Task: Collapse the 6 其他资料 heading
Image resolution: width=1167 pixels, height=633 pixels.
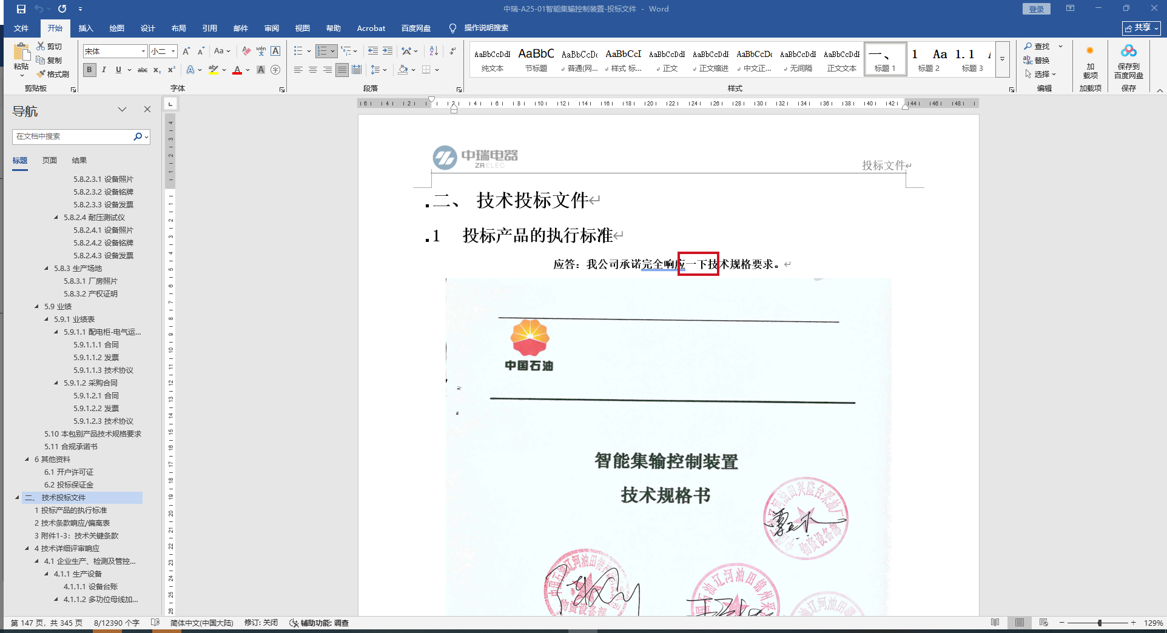Action: point(27,460)
